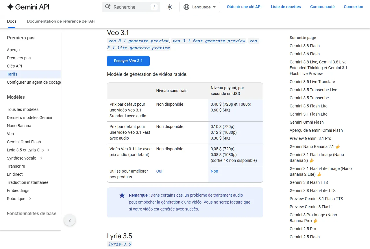The width and height of the screenshot is (370, 249).
Task: Open the Language dropdown
Action: point(200,7)
